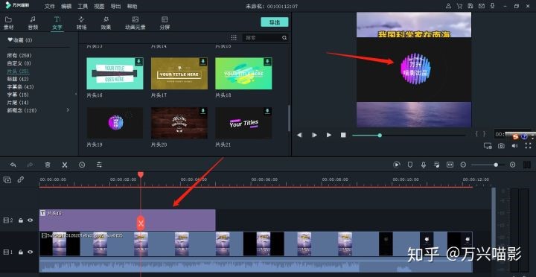Screen dimensions: 536x277
Task: Open the 文件 menu
Action: [x=50, y=6]
